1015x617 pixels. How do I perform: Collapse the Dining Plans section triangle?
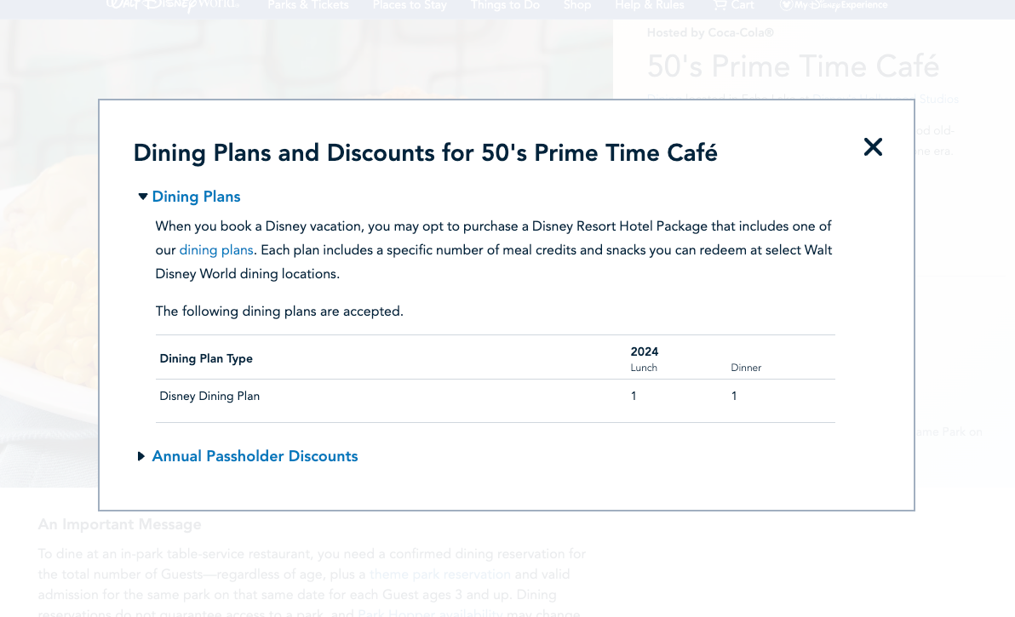[x=143, y=197]
